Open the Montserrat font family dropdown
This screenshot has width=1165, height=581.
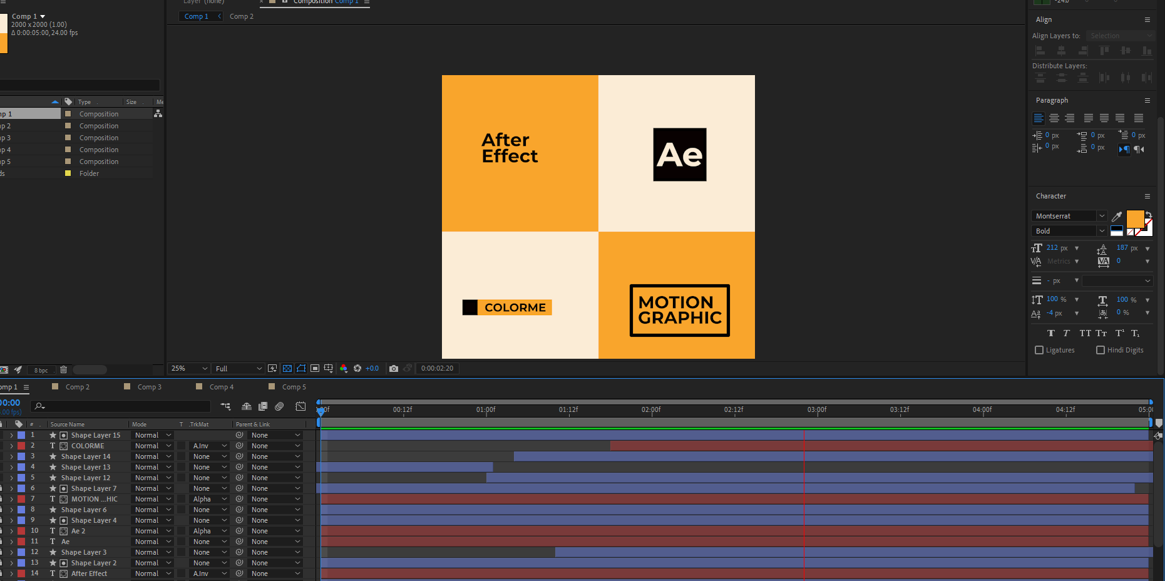click(1069, 216)
